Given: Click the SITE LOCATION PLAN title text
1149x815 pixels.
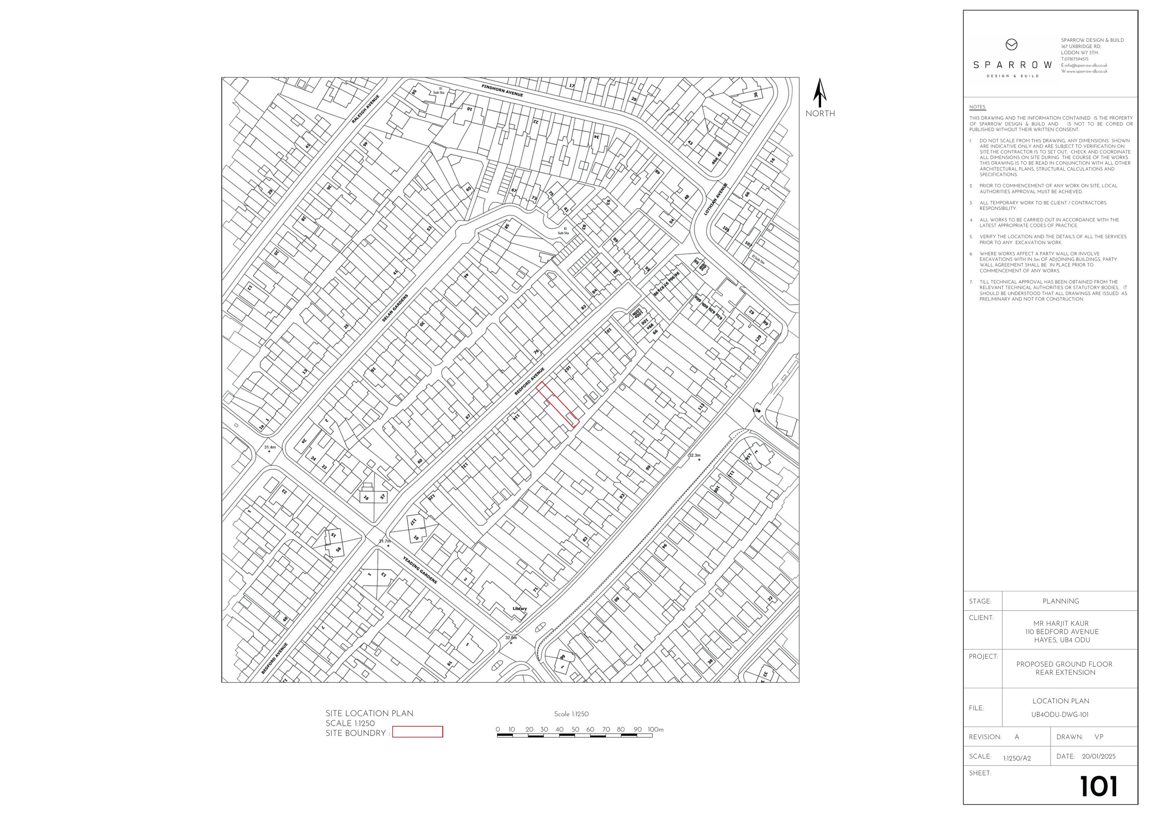Looking at the screenshot, I should point(369,714).
